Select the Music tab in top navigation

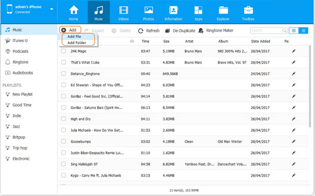[99, 12]
